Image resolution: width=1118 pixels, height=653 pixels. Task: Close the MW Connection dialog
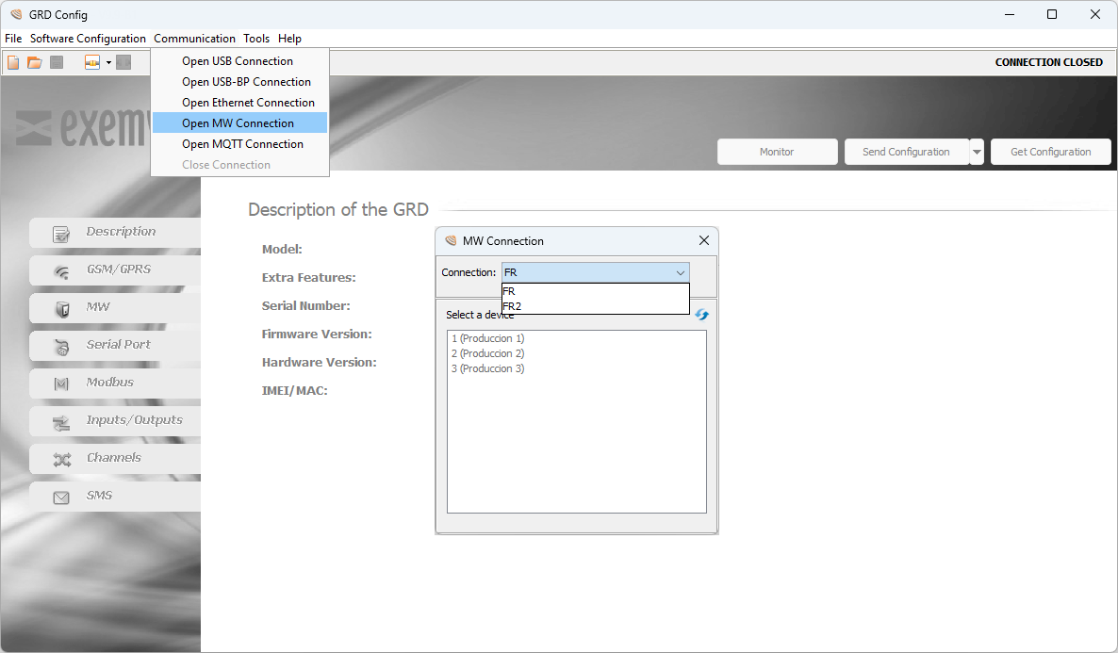(703, 240)
